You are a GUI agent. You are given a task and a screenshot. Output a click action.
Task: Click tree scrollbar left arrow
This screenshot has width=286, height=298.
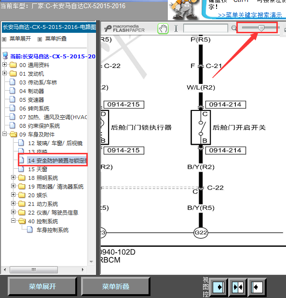point(5,270)
